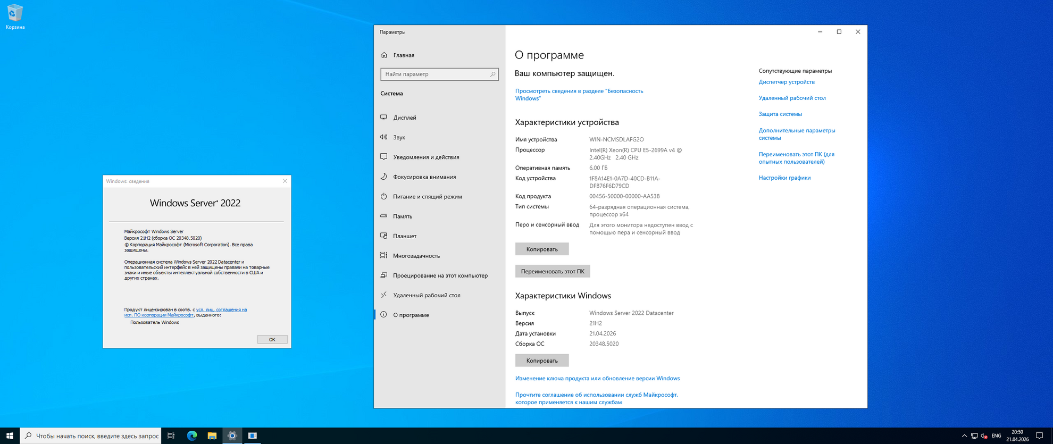
Task: Open the Microsoft services agreement link
Action: pos(597,398)
